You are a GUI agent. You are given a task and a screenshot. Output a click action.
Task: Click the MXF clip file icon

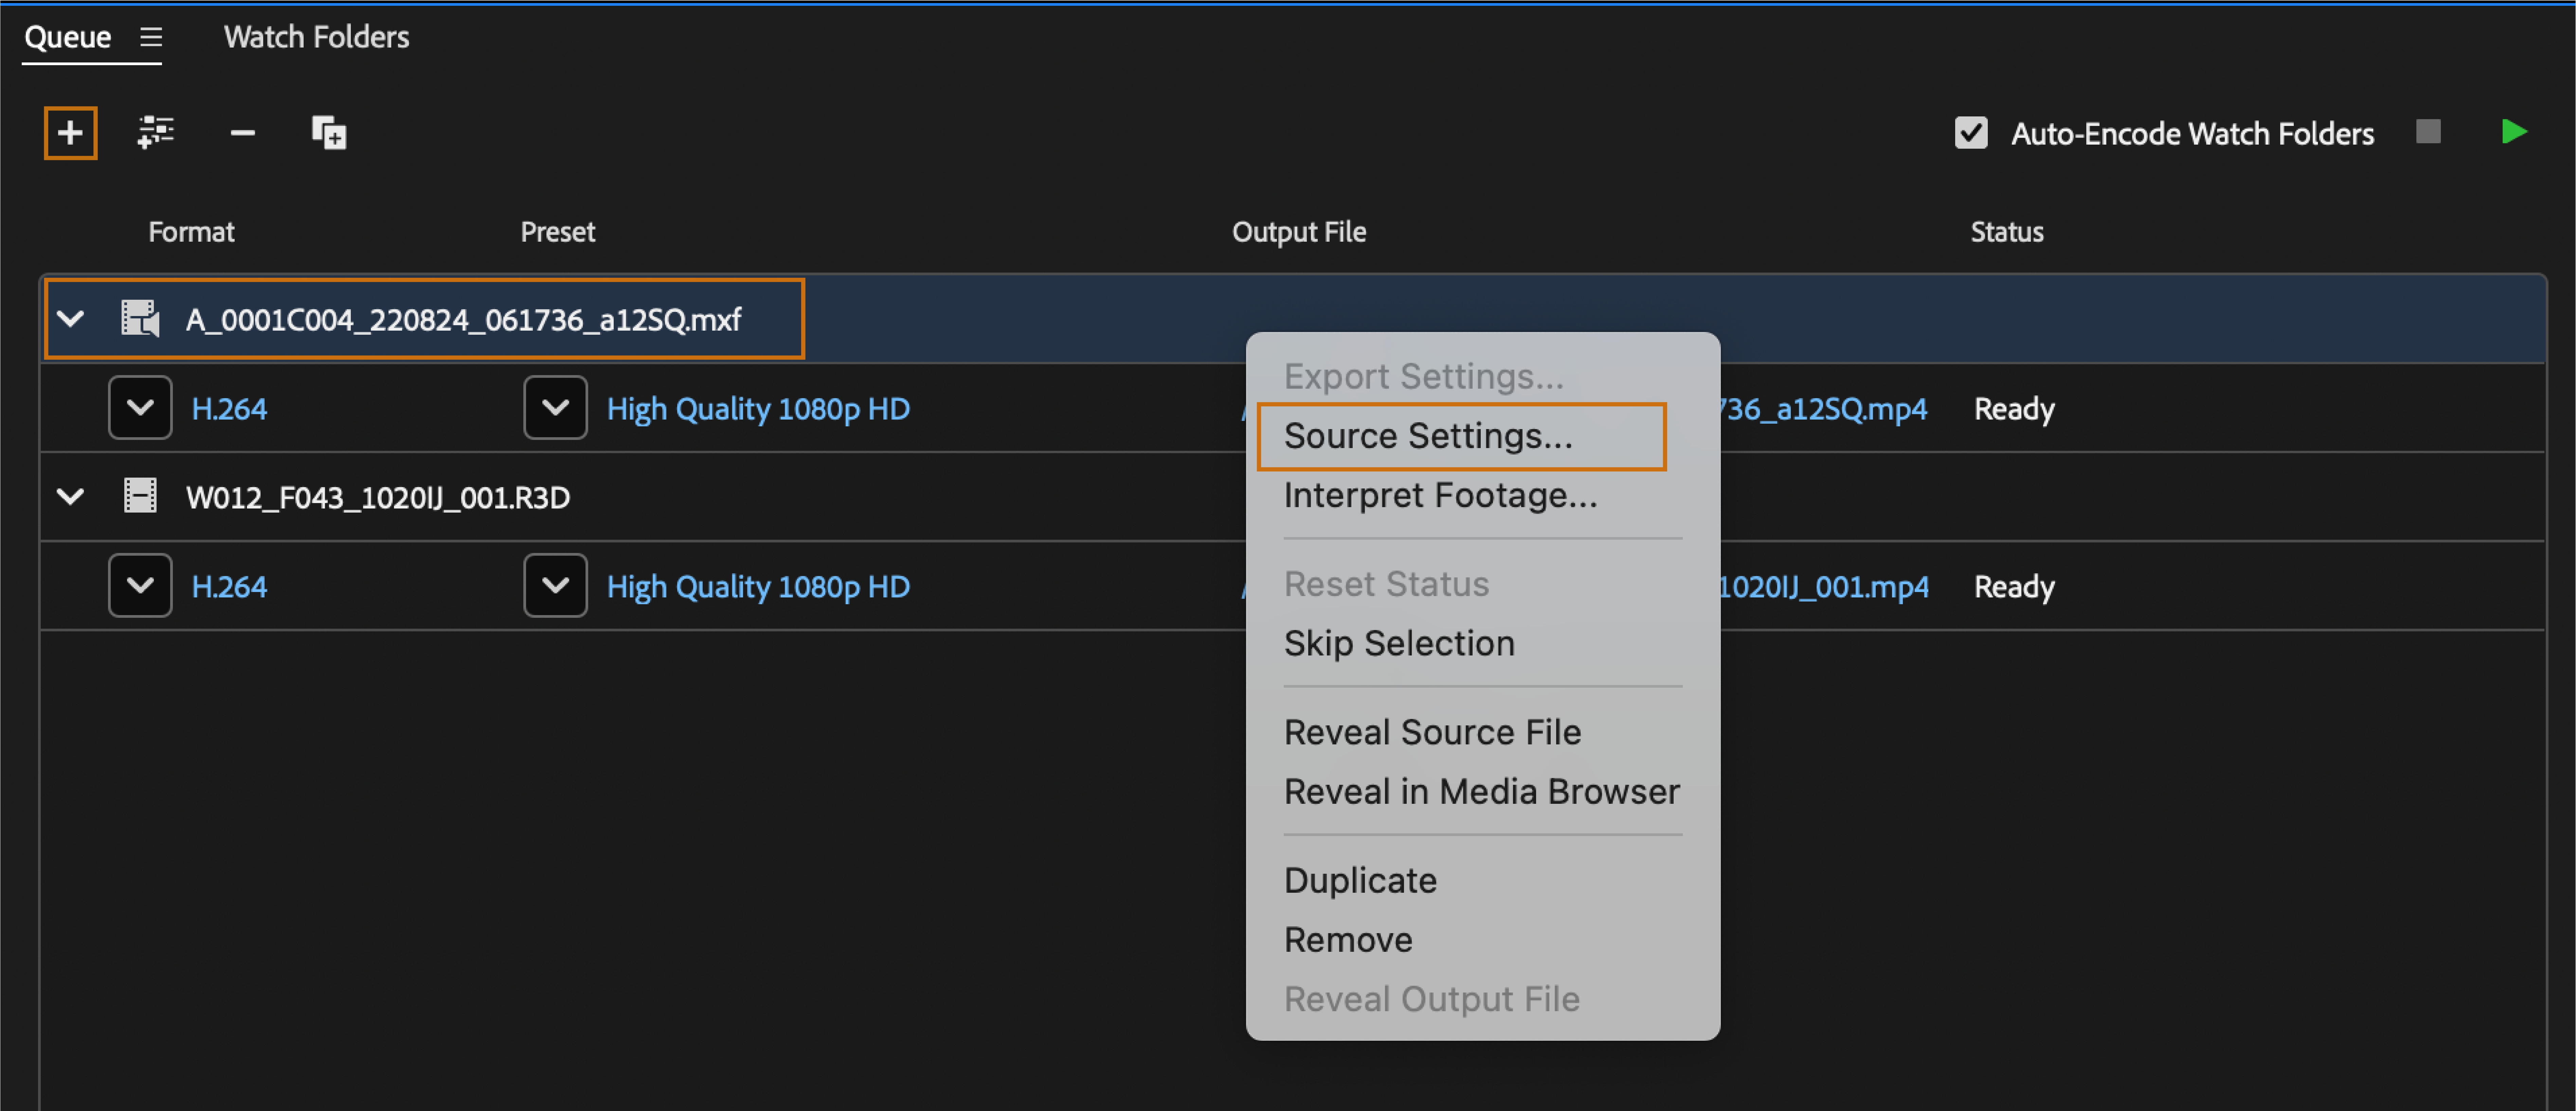click(x=140, y=319)
